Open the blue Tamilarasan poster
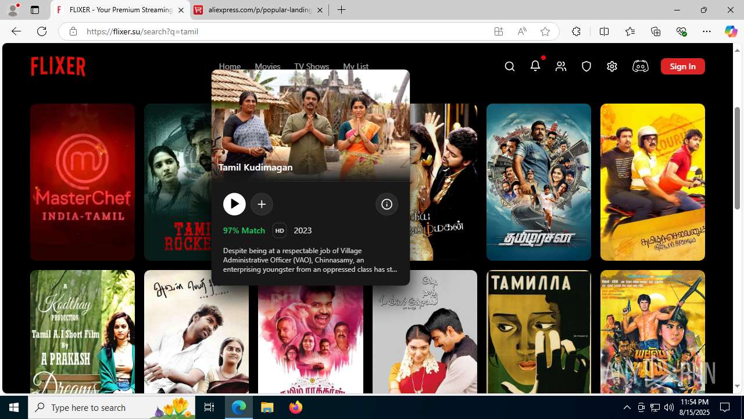The image size is (744, 419). click(x=539, y=182)
